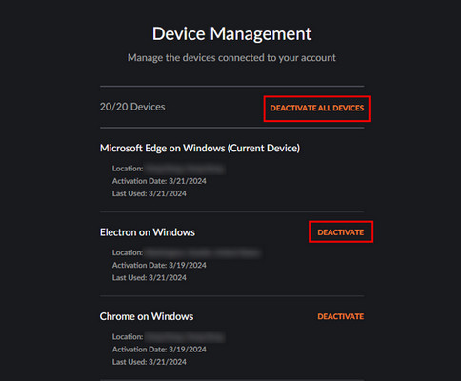Click Microsoft Edge's Last Used date
The image size is (461, 381).
150,193
